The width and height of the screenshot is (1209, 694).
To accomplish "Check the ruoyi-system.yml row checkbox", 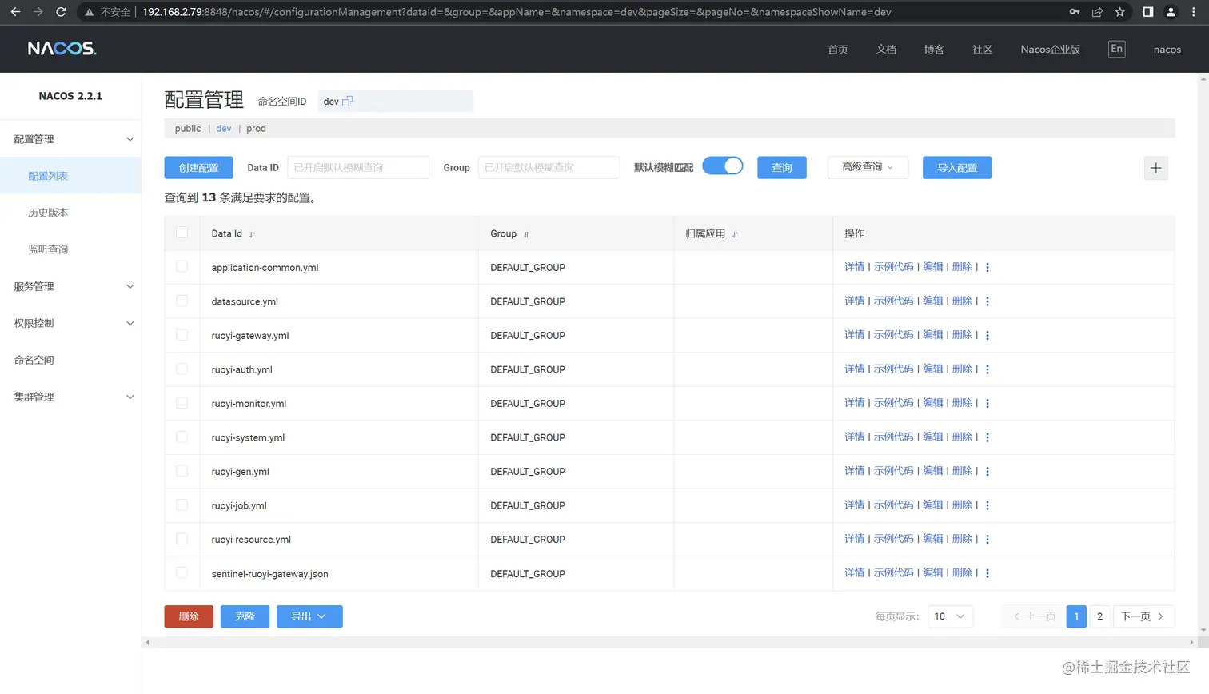I will tap(182, 437).
